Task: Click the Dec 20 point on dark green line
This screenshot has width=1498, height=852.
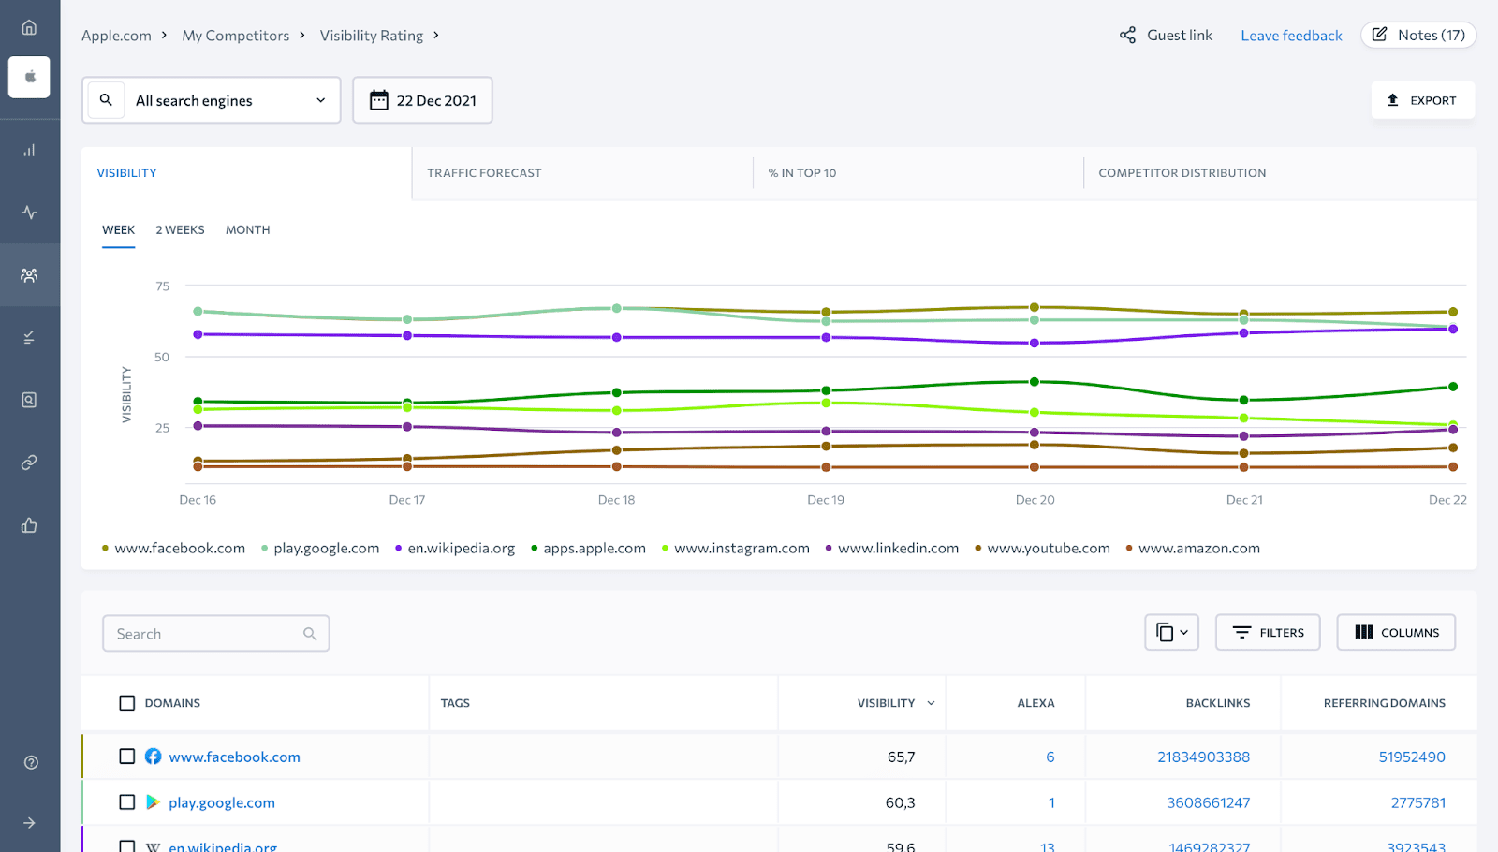Action: 1035,382
